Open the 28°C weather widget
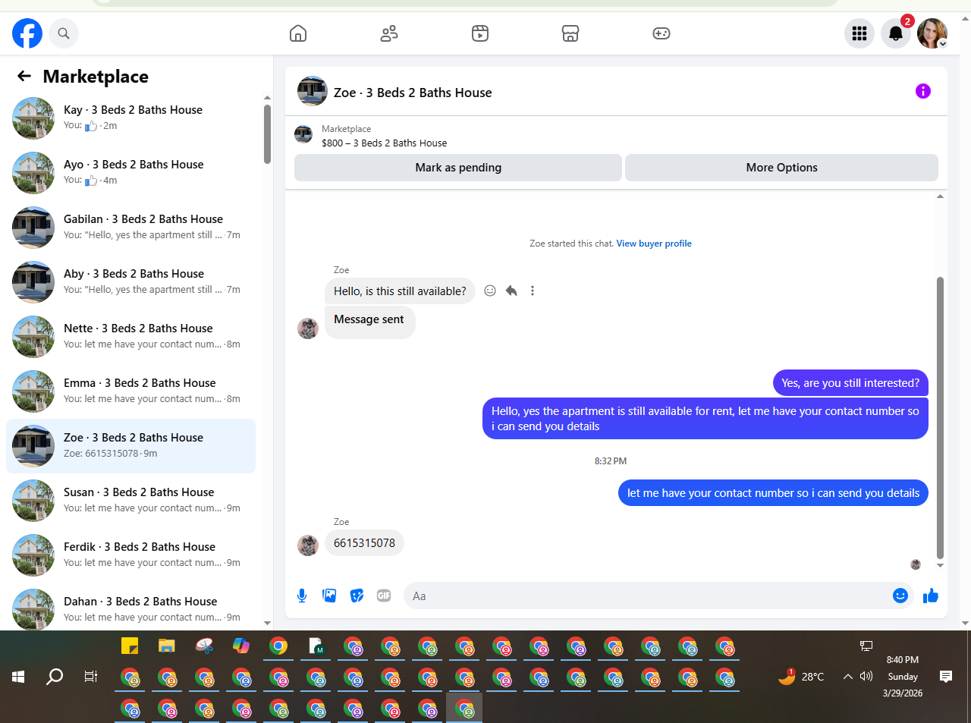The height and width of the screenshot is (723, 971). pyautogui.click(x=801, y=676)
